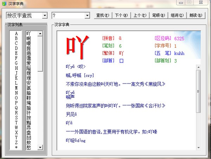
Task: Choose 安 in the character list
Action: (x=28, y=84)
